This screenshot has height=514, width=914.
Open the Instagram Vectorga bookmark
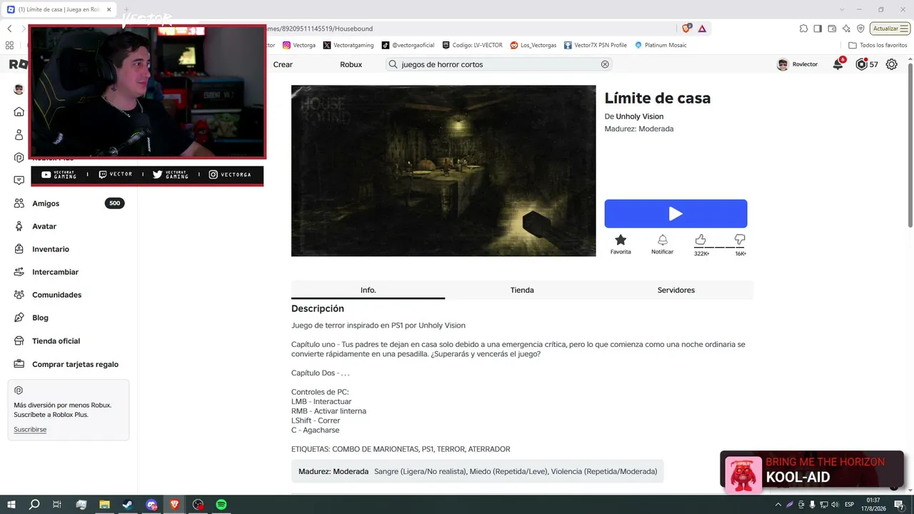pos(299,45)
